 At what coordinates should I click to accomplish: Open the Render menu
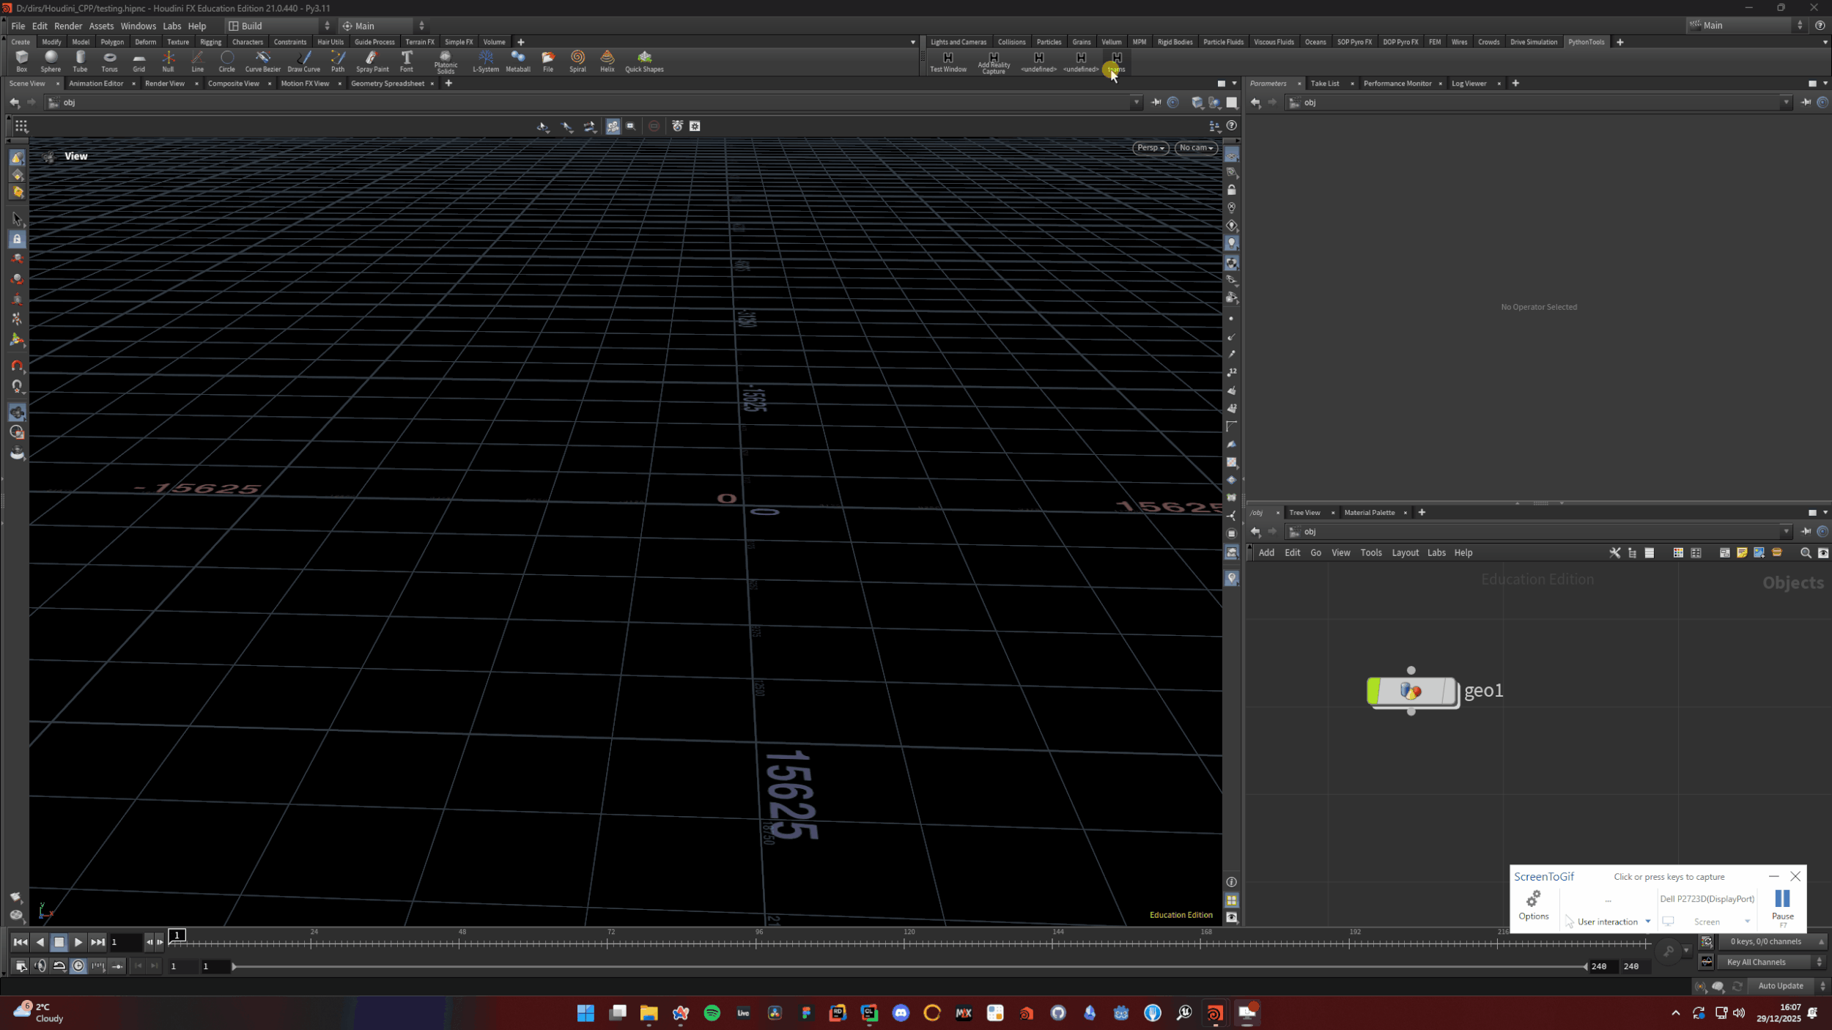coord(68,26)
